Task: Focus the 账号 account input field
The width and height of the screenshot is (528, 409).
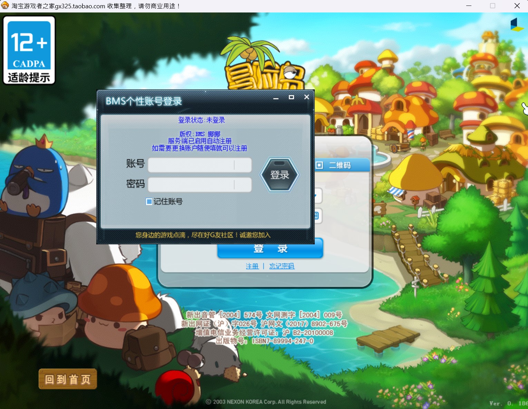Action: [200, 165]
